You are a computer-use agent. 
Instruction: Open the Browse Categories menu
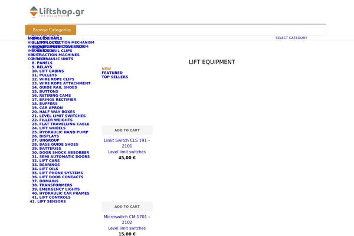[51, 30]
